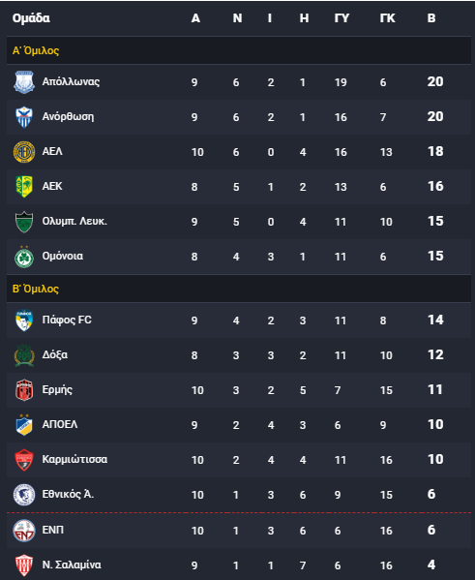Click the Ομόνοια green clover logo
This screenshot has width=475, height=580.
click(x=24, y=257)
